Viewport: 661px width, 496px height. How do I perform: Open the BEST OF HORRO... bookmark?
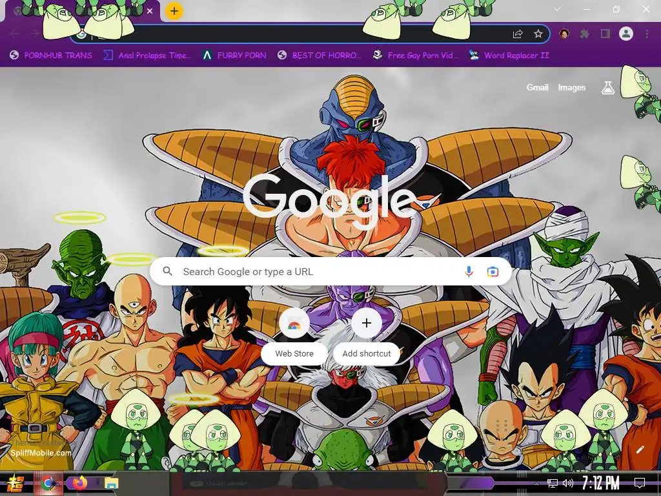[320, 56]
